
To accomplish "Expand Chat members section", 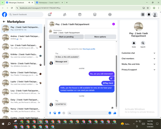I will click(138, 59).
